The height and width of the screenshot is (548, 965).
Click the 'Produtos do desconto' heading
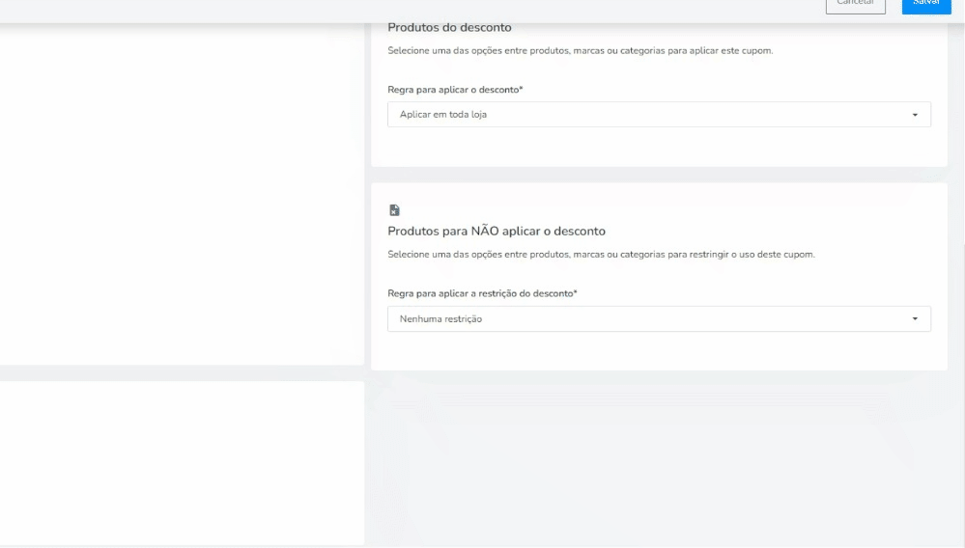(x=449, y=28)
